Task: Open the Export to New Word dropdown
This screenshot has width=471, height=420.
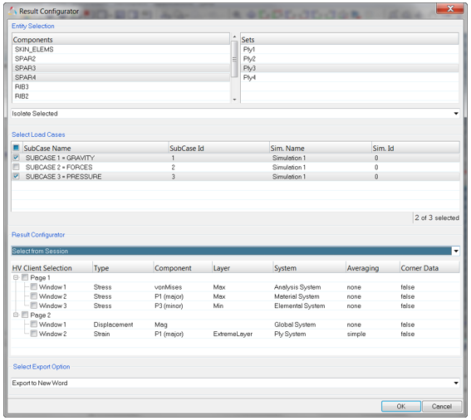Action: pos(456,383)
